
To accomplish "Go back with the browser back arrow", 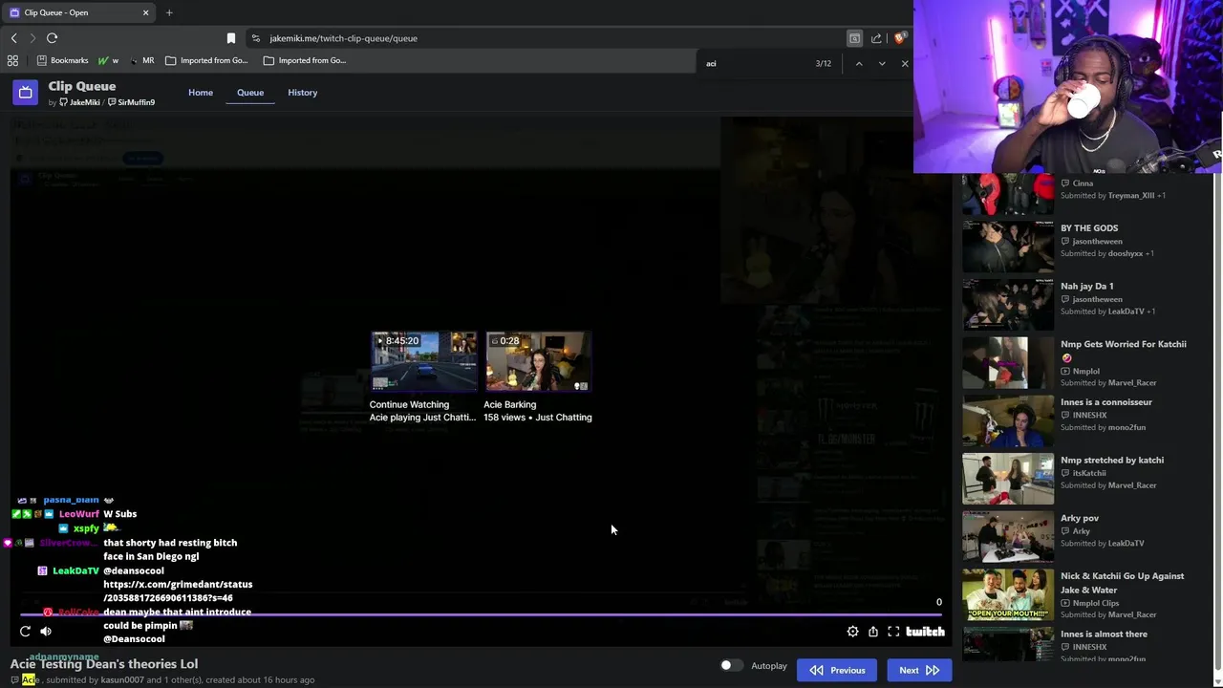I will pos(14,38).
